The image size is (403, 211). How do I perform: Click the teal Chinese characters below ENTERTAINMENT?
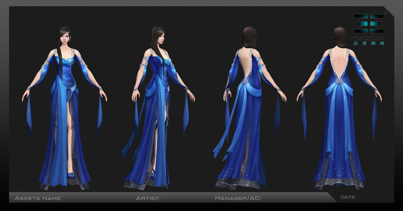point(369,44)
